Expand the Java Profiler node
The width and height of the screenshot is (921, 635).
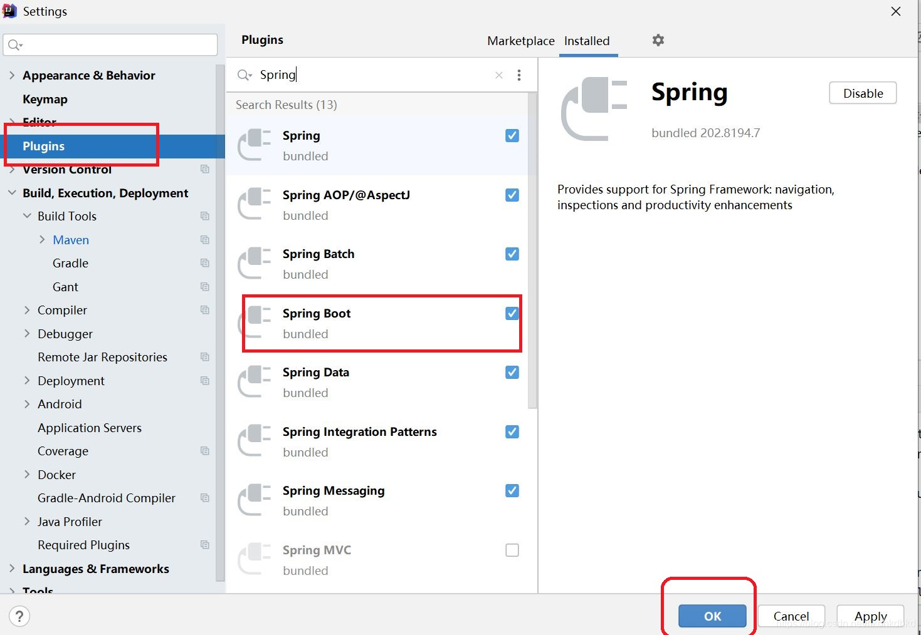point(27,522)
